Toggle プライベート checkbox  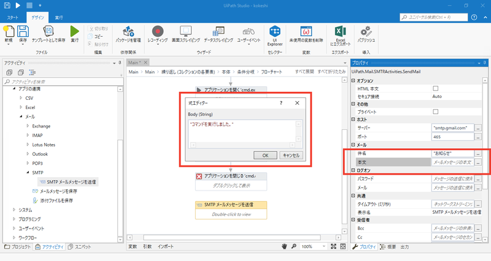(x=435, y=112)
